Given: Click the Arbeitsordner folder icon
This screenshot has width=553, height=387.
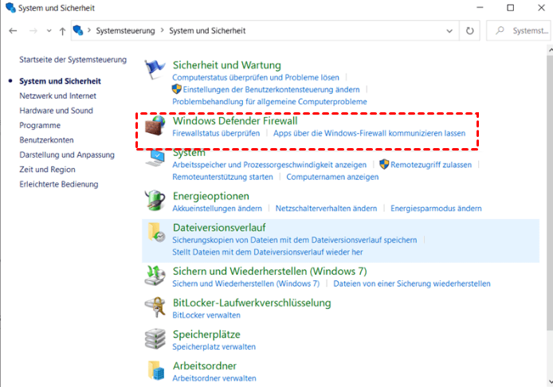Looking at the screenshot, I should click(x=156, y=370).
